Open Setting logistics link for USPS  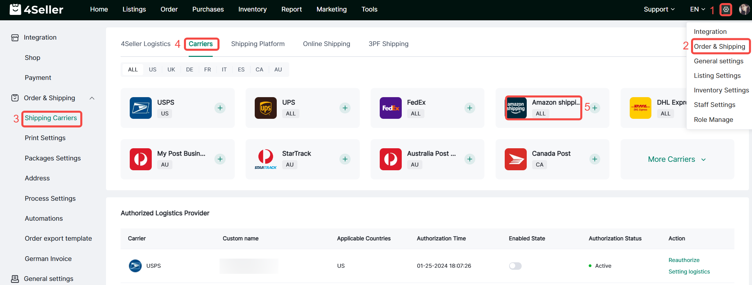pyautogui.click(x=689, y=271)
